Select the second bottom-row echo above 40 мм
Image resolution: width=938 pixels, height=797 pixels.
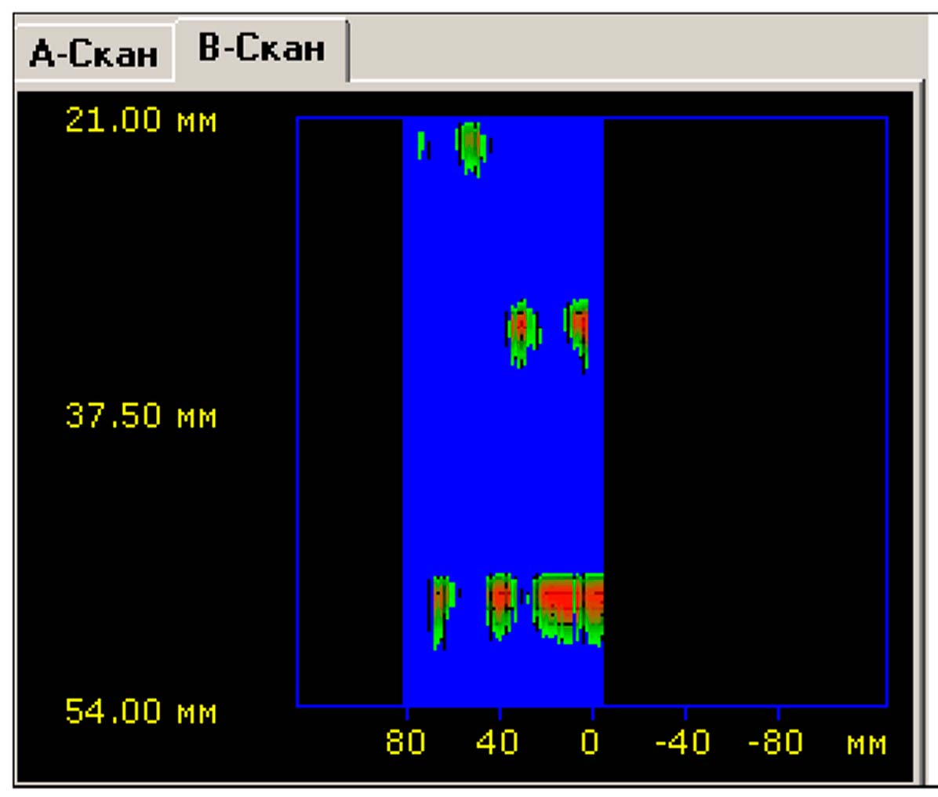point(500,604)
